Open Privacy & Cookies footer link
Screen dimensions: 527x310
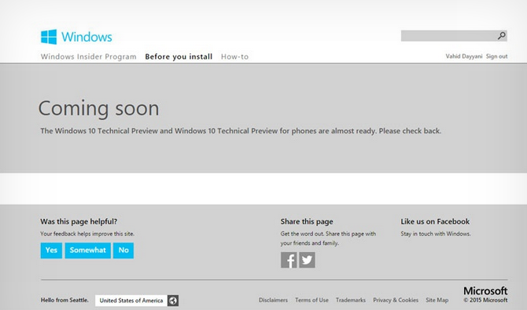click(x=396, y=300)
